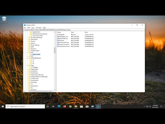Select the EnterpriseResourceManager key

pyautogui.click(x=39, y=76)
